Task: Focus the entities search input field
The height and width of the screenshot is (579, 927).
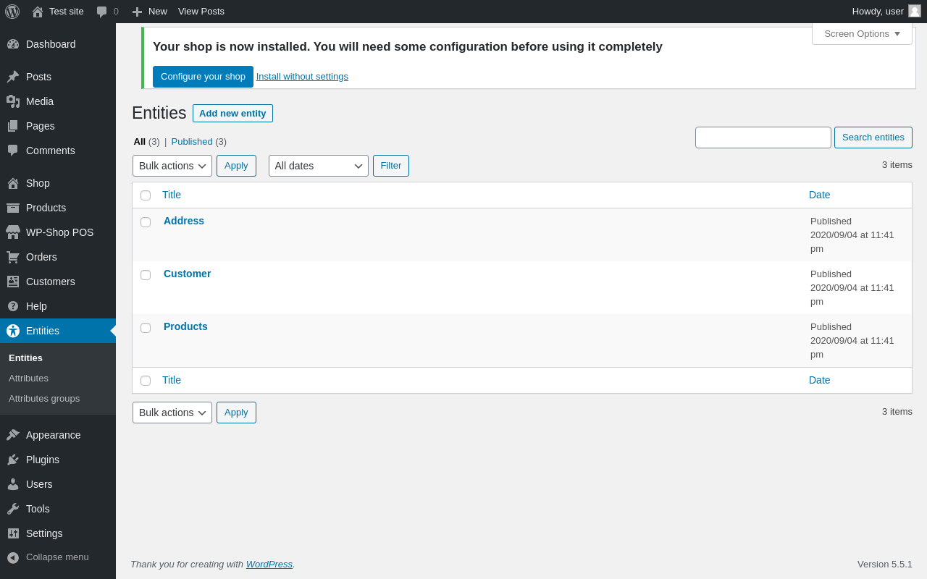Action: click(x=763, y=138)
